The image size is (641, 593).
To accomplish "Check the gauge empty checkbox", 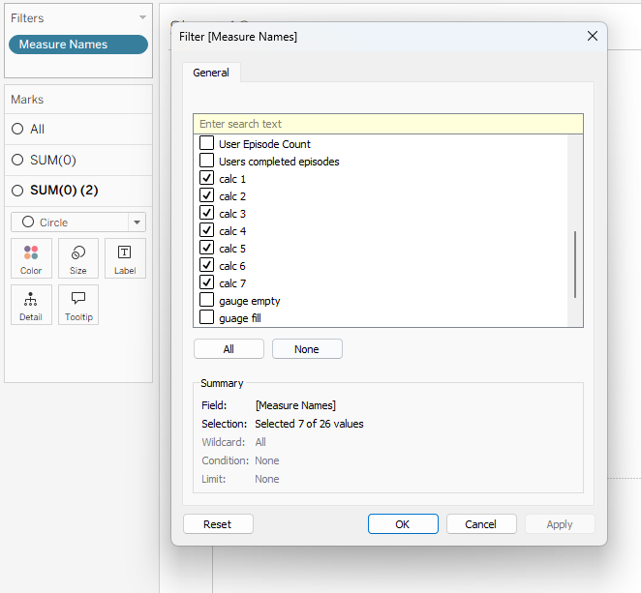I will (206, 301).
